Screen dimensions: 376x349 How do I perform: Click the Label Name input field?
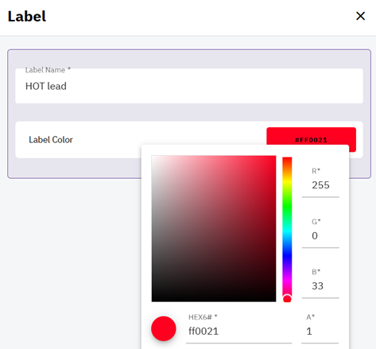[x=189, y=86]
